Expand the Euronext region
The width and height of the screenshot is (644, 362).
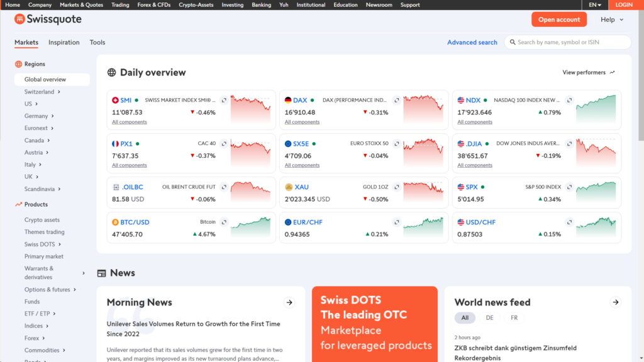[x=52, y=128]
